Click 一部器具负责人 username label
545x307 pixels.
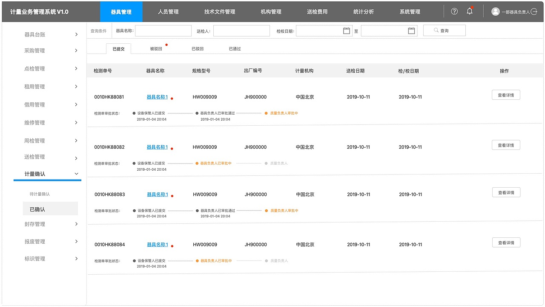(516, 12)
